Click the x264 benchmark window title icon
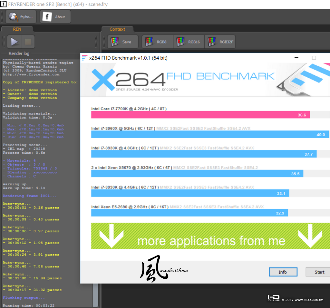 point(84,58)
